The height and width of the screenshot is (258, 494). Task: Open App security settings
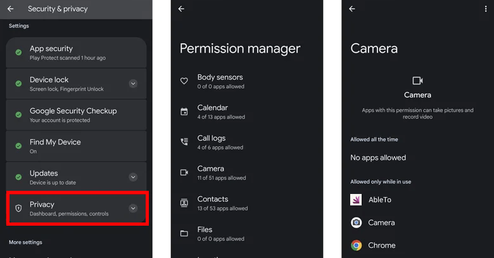coord(76,53)
